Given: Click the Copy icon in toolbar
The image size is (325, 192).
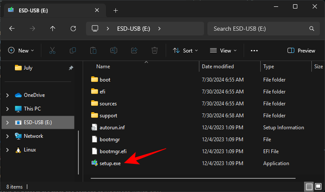Looking at the screenshot, I should 73,50.
